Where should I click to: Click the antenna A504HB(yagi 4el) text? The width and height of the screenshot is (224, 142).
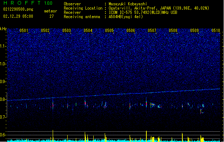tap(126, 17)
